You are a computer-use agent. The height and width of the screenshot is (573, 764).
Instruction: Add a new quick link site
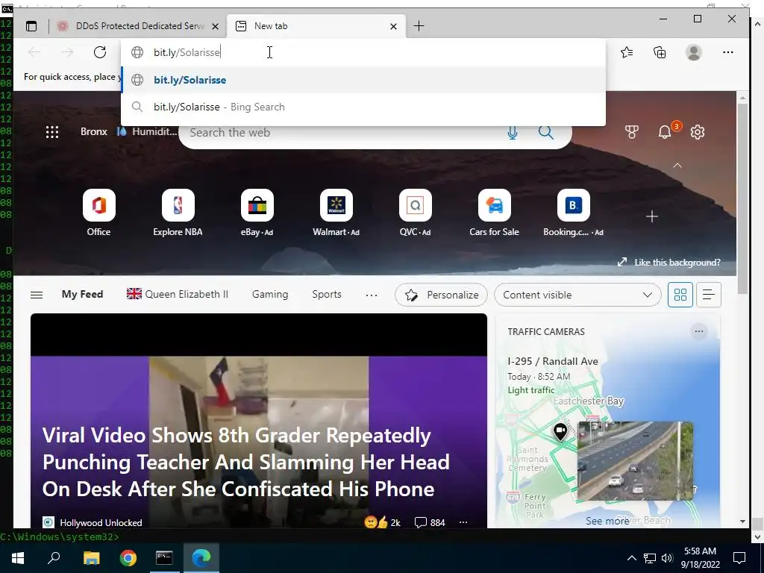click(652, 216)
